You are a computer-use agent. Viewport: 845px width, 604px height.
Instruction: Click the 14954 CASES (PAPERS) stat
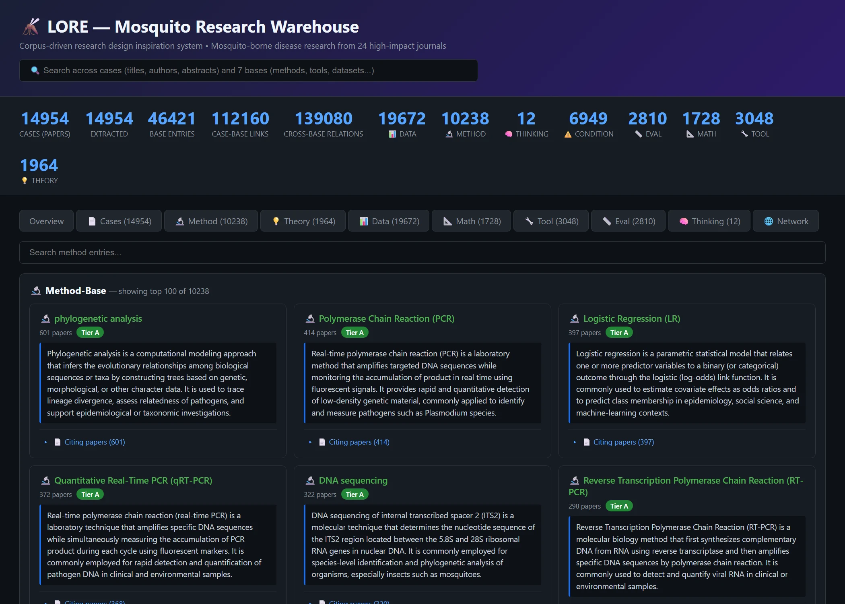(45, 124)
